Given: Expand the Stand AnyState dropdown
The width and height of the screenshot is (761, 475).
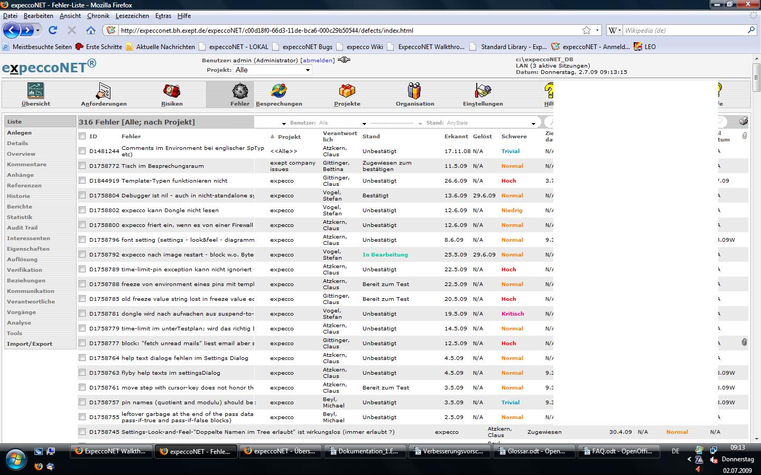Looking at the screenshot, I should coord(533,123).
